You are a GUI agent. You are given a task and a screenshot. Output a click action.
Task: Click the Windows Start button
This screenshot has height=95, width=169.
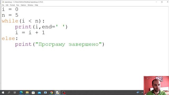tap(3, 93)
